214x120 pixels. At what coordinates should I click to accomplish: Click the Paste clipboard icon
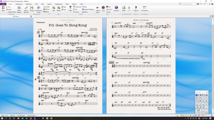pyautogui.click(x=3, y=8)
